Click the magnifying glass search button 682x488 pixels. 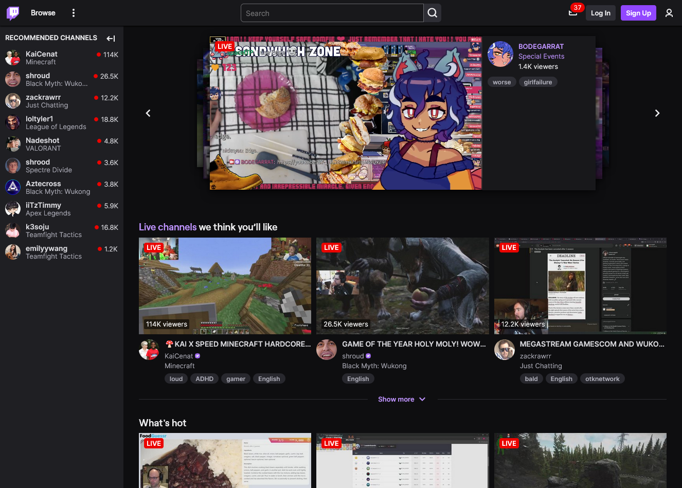point(433,13)
